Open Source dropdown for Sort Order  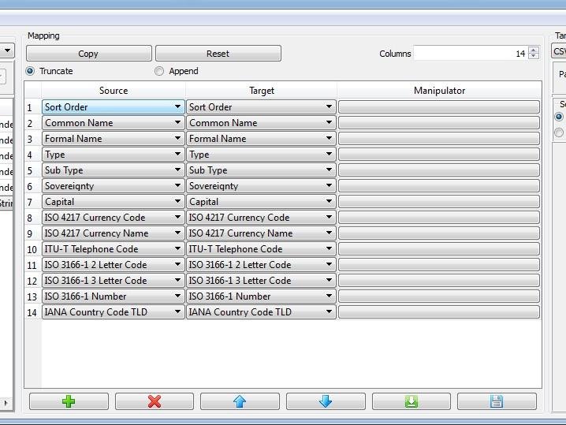pyautogui.click(x=114, y=107)
